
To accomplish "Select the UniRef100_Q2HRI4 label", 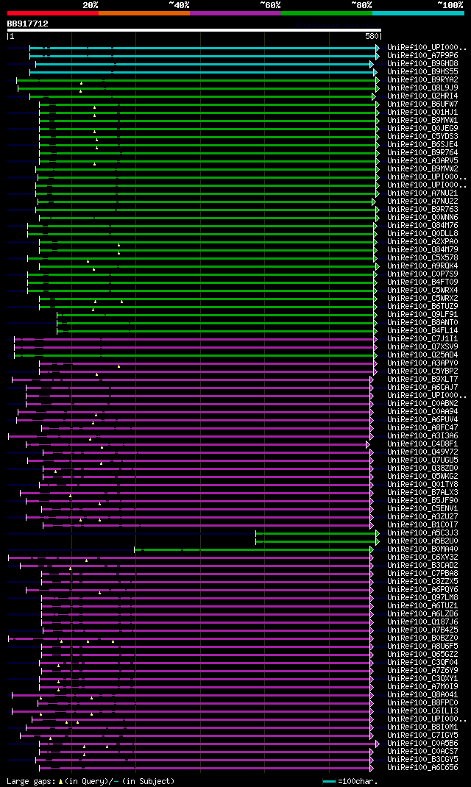I will 422,96.
